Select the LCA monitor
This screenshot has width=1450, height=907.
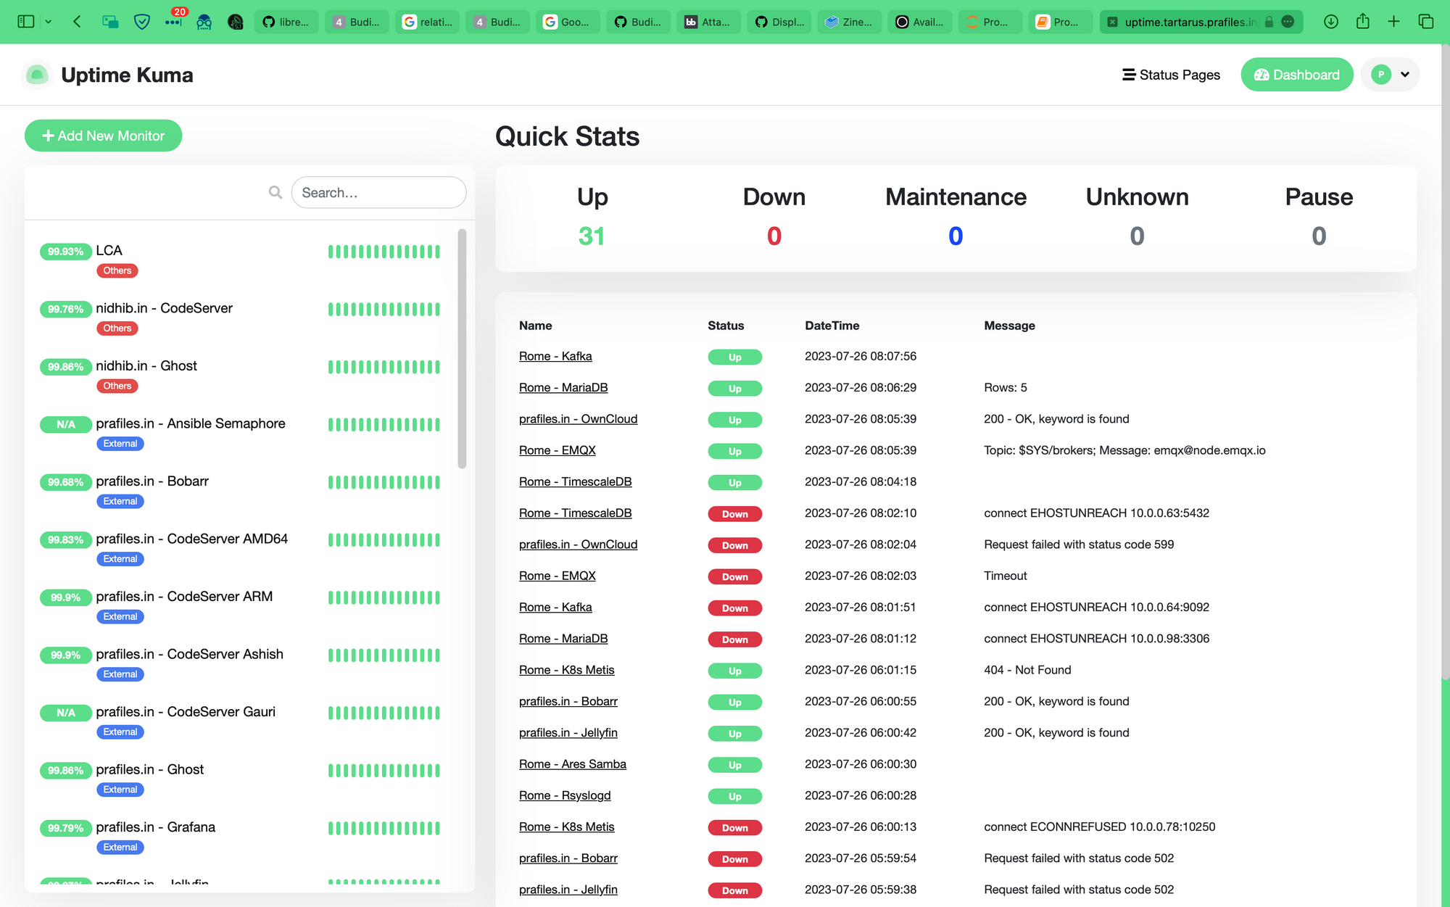241,260
